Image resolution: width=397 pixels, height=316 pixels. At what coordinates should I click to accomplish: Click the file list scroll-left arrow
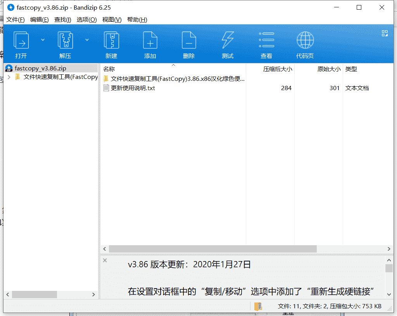coord(105,249)
